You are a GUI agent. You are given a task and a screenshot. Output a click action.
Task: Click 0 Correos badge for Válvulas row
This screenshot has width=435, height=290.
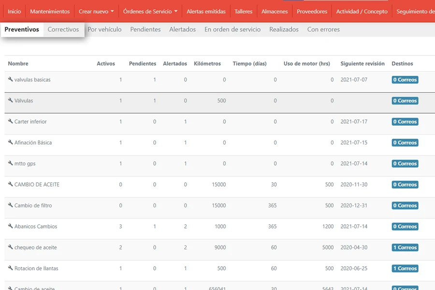click(x=405, y=101)
